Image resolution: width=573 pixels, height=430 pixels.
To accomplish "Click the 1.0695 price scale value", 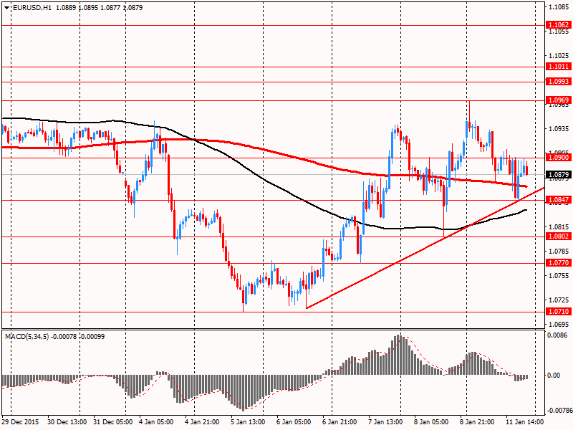I will (559, 325).
